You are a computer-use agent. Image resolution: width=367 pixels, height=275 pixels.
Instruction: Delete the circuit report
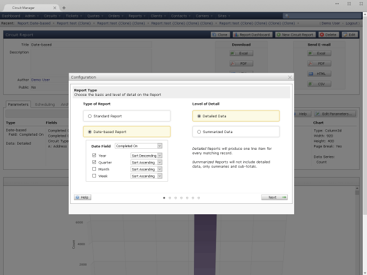point(329,35)
